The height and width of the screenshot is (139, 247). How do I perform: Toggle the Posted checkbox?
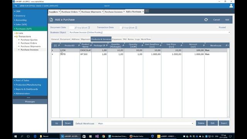pyautogui.click(x=217, y=27)
